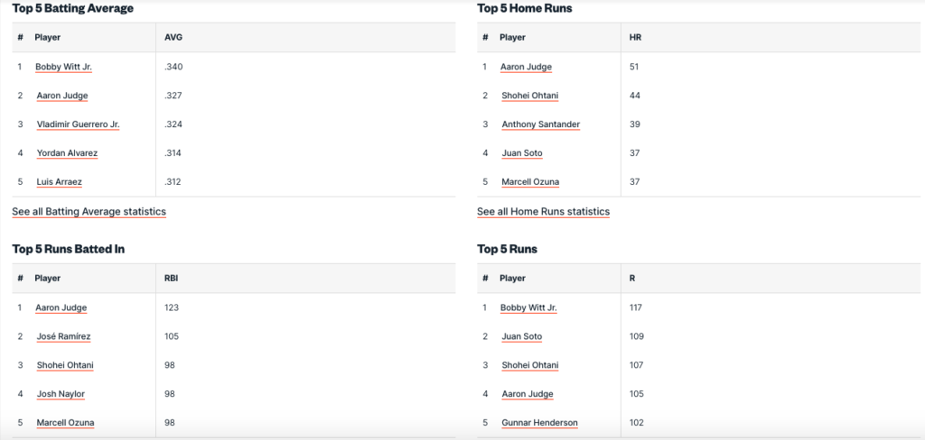The width and height of the screenshot is (925, 440).
Task: Open Aaron Judge in Runs Batted In table
Action: (x=61, y=307)
